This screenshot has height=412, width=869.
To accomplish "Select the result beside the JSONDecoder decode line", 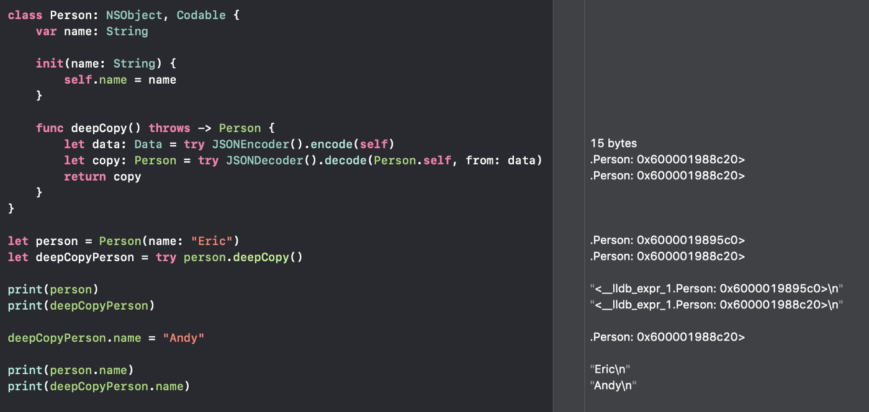I will pos(667,159).
